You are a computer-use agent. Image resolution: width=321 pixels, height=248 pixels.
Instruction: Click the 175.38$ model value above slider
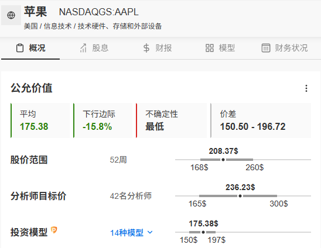point(203,223)
